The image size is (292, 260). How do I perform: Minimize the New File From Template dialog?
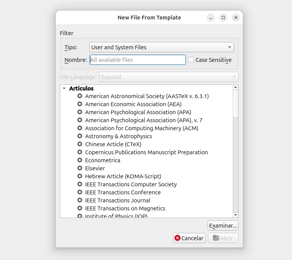tap(211, 18)
